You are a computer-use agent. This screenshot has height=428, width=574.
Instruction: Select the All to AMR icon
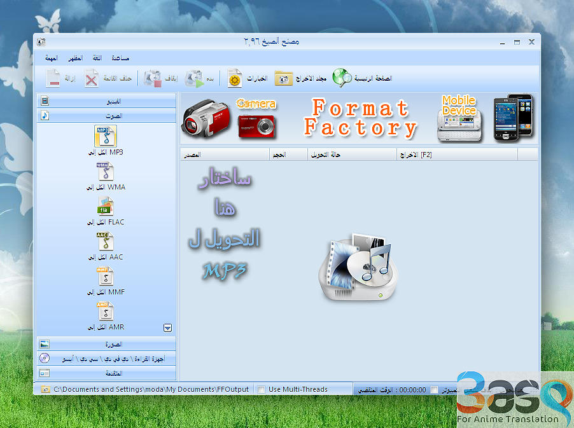[106, 312]
